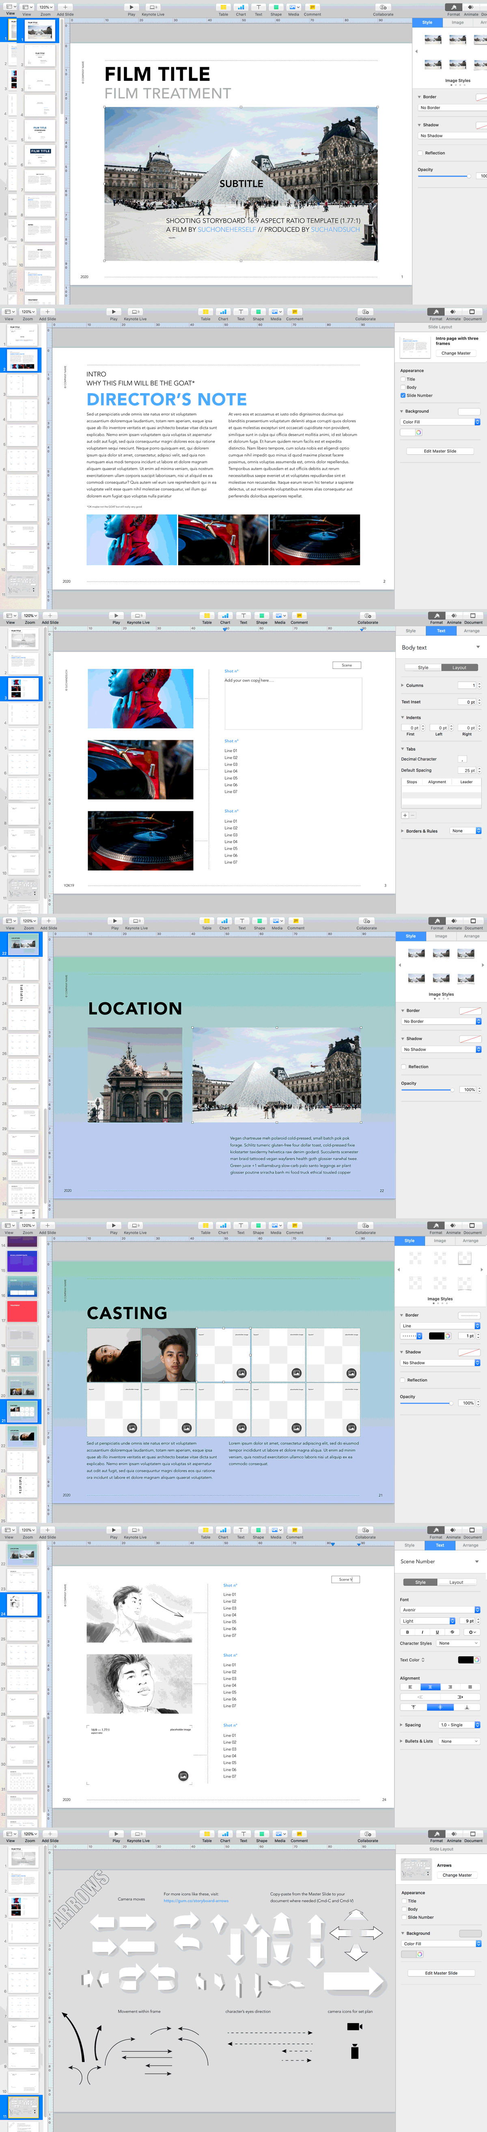Screen dimensions: 487x2132
Task: Toggle Strikethrough in the Scene Number font panel
Action: coord(452,1632)
